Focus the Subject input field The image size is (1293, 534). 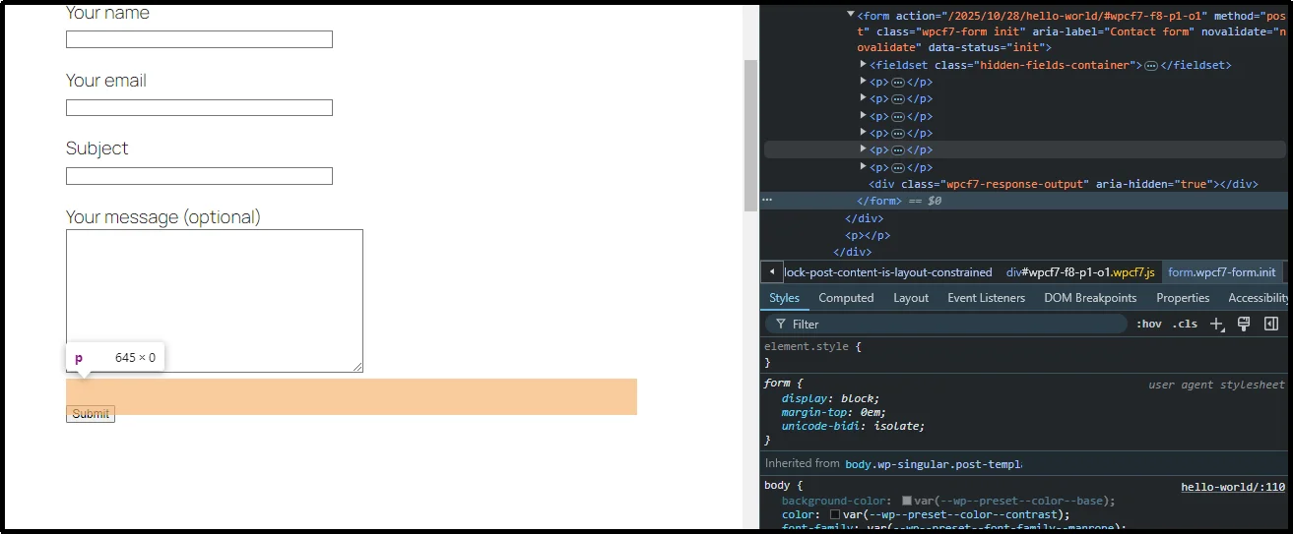click(x=199, y=176)
